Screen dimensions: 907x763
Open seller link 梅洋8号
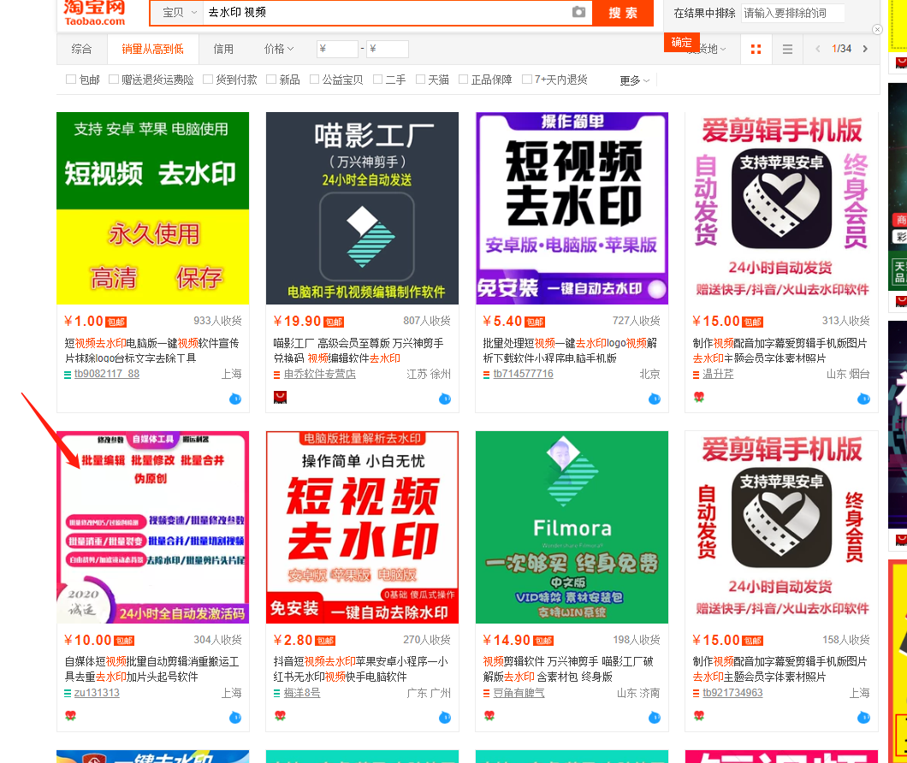pos(302,693)
